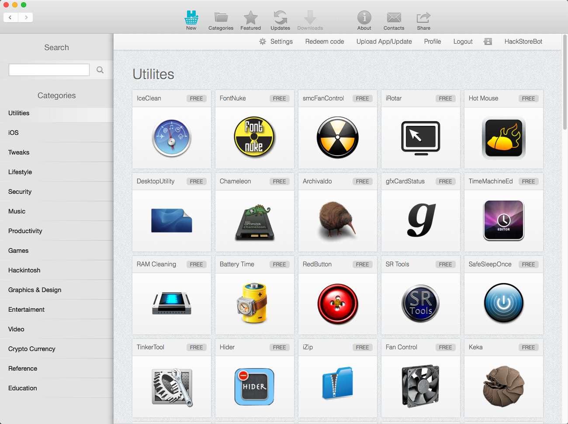Open the iZip app icon
The height and width of the screenshot is (424, 568).
point(337,383)
